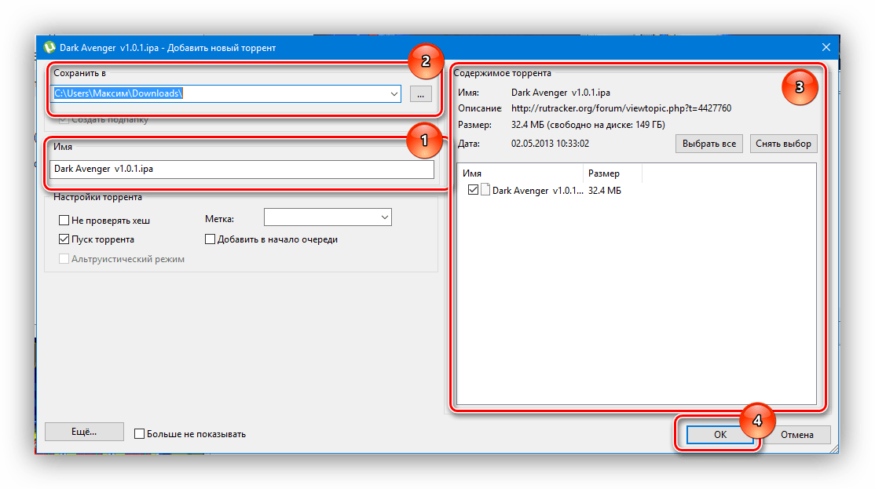Image resolution: width=875 pixels, height=489 pixels.
Task: Uncheck the 'Пуск торрента' checkbox
Action: 64,239
